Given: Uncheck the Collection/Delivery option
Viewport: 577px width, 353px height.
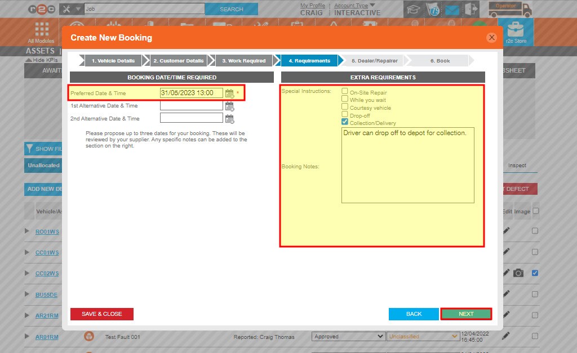Looking at the screenshot, I should point(345,120).
